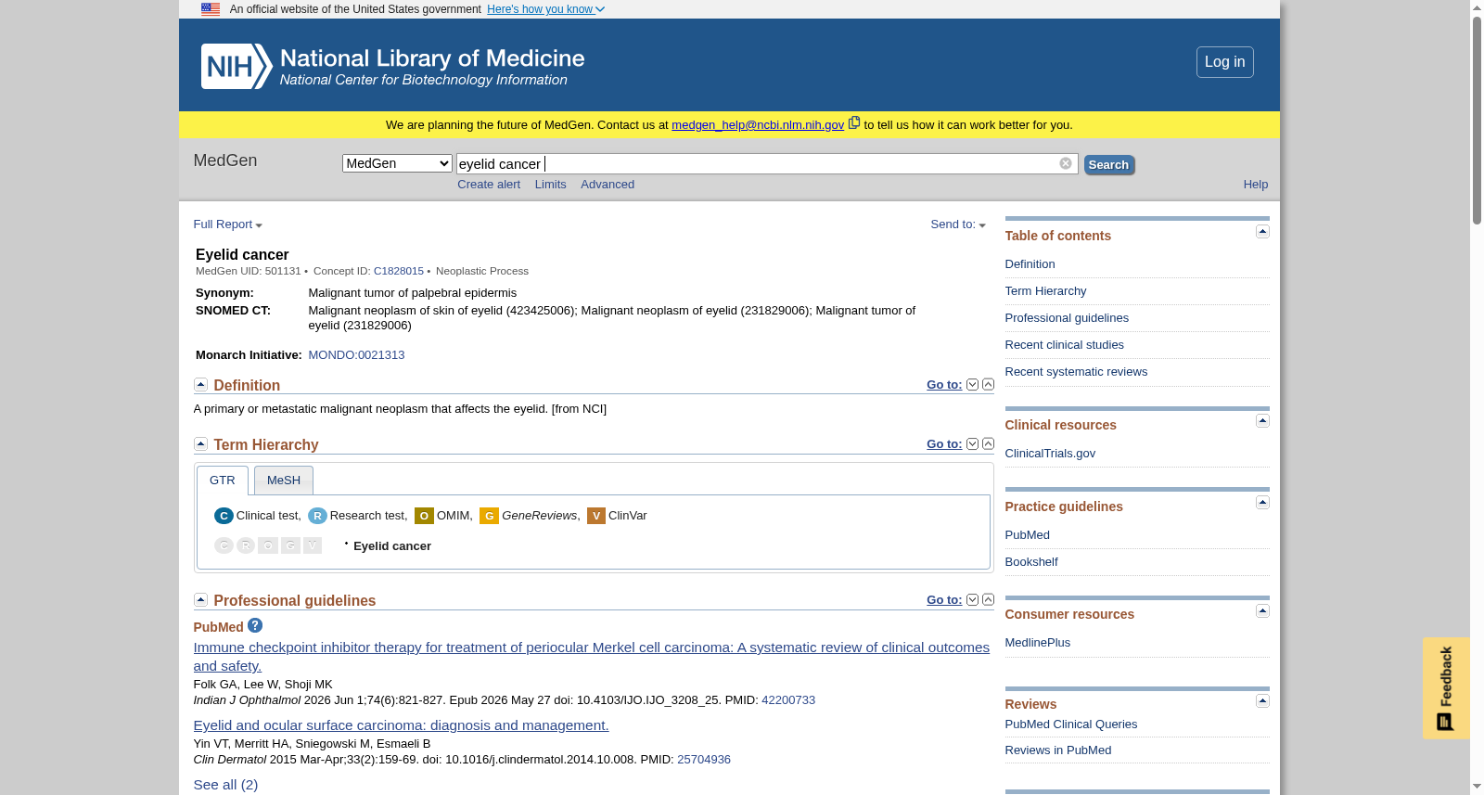Image resolution: width=1484 pixels, height=795 pixels.
Task: Open the Feedback side tab
Action: (x=1446, y=687)
